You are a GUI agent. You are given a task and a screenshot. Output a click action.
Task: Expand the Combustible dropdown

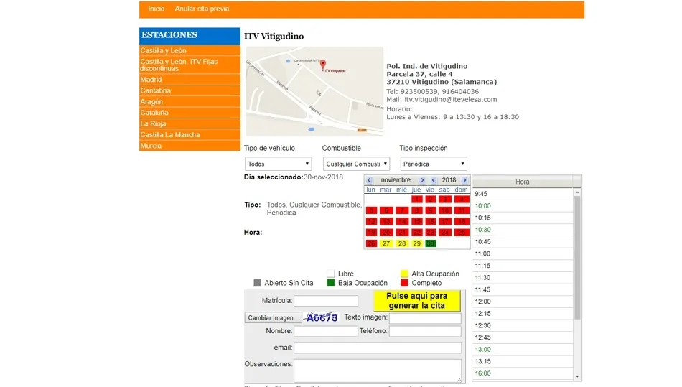(356, 164)
